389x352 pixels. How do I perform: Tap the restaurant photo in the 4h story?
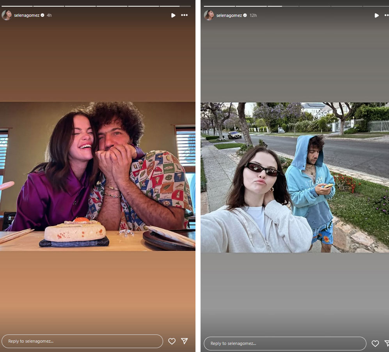point(98,176)
